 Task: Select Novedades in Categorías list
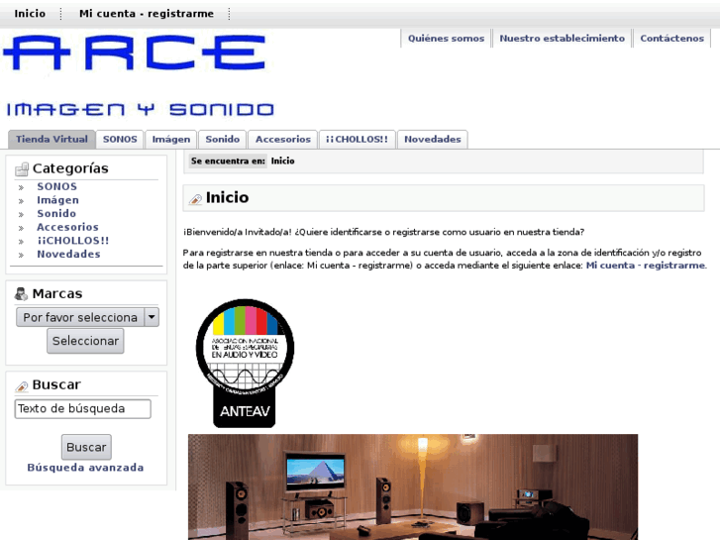click(x=68, y=254)
